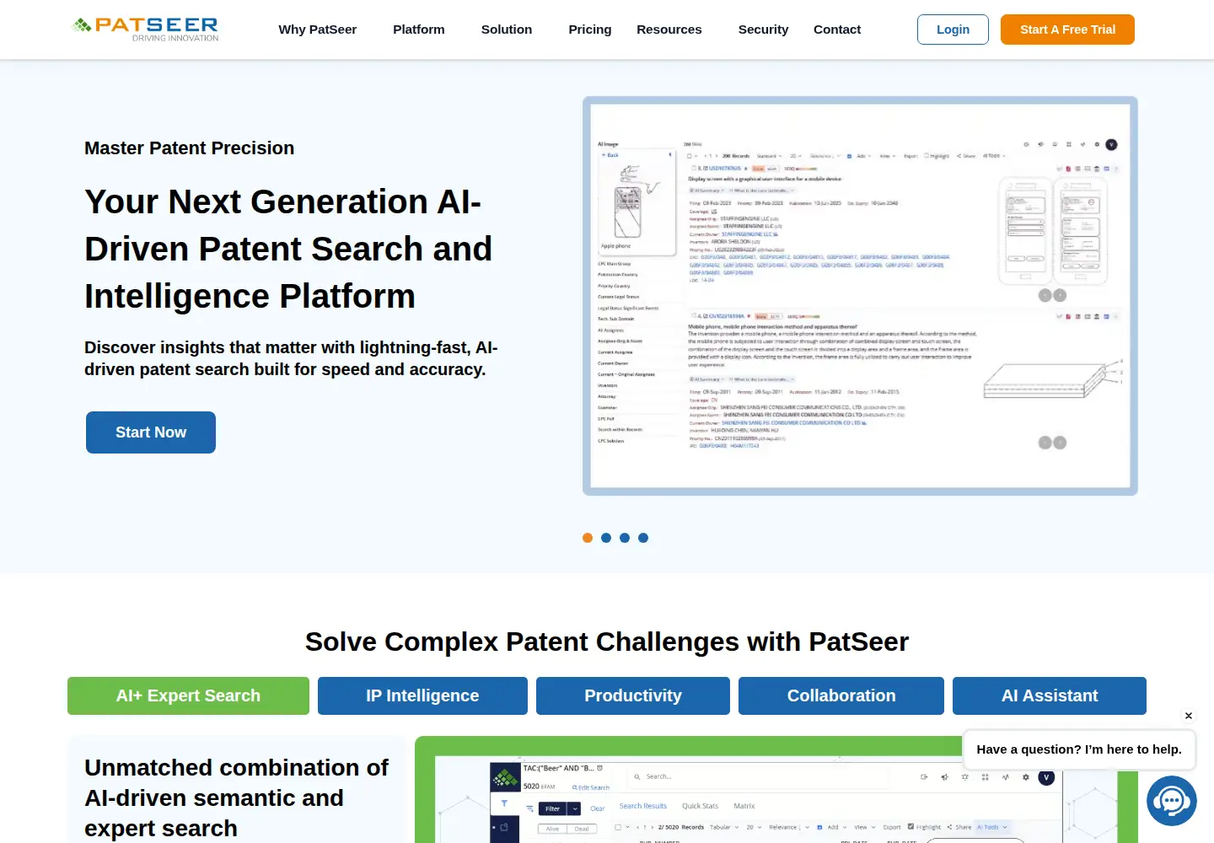Click the Start Now button
The image size is (1214, 843).
pyautogui.click(x=151, y=432)
